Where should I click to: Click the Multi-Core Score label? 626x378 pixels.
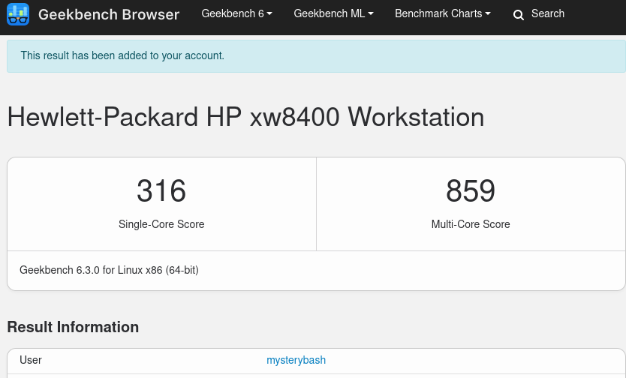[x=471, y=224]
